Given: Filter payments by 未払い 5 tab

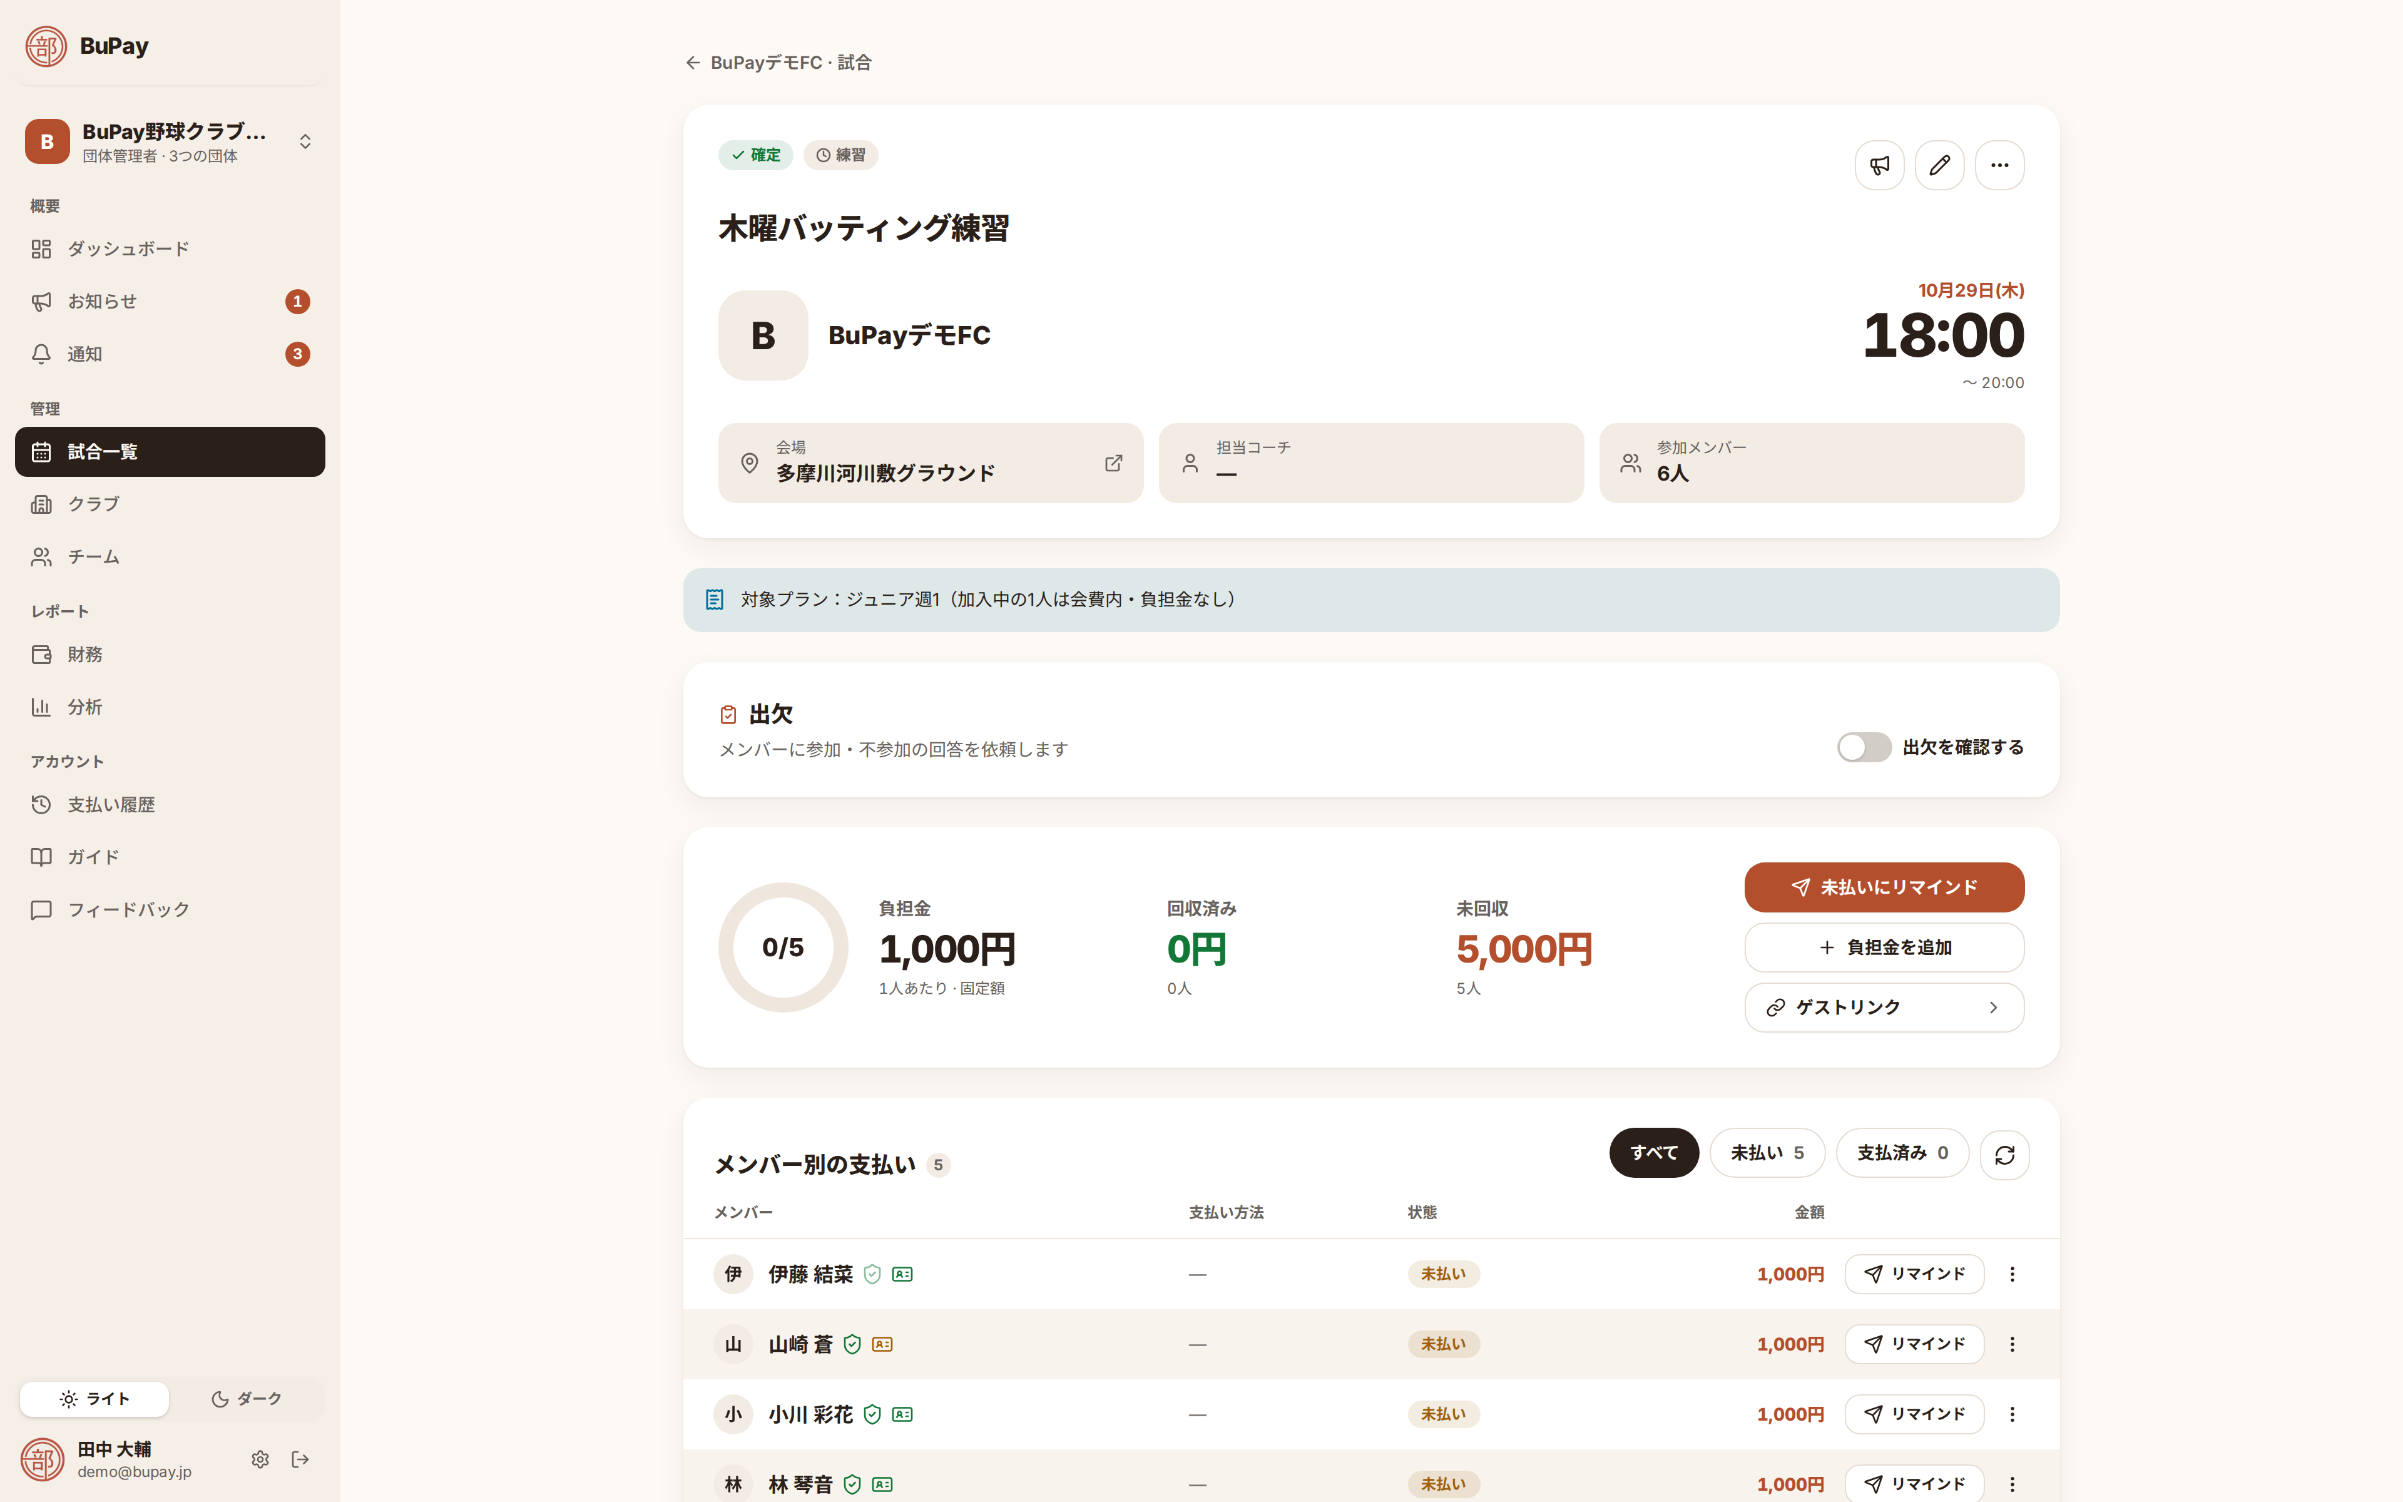Looking at the screenshot, I should 1767,1153.
